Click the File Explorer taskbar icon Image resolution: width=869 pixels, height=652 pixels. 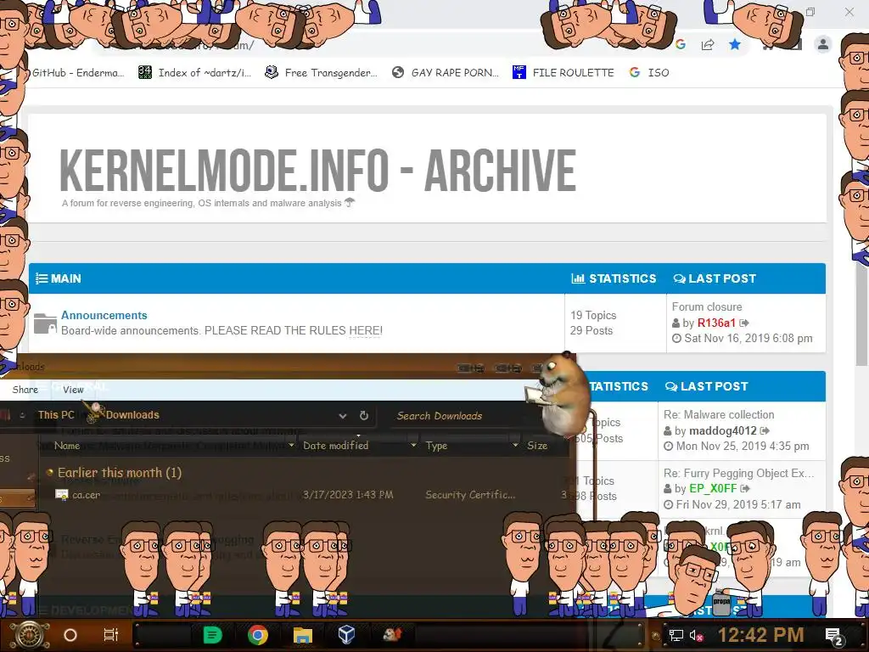[x=303, y=635]
